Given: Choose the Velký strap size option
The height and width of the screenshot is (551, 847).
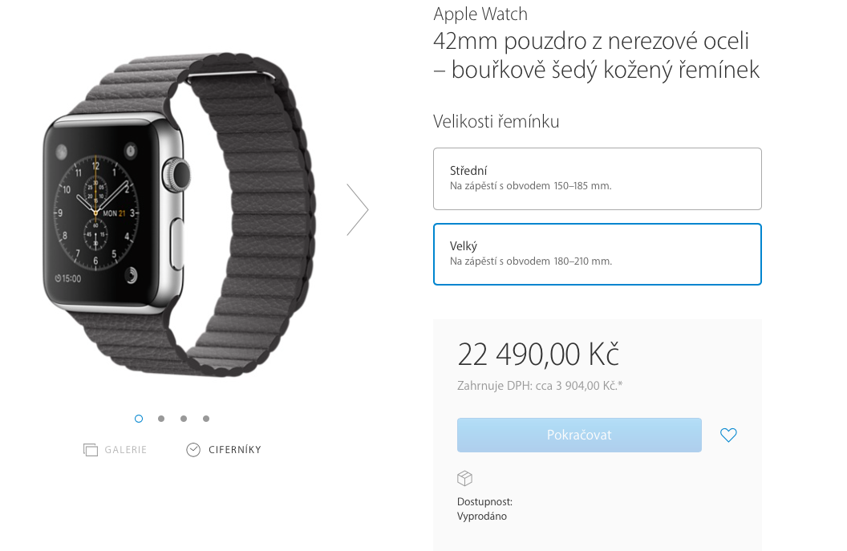Looking at the screenshot, I should click(x=598, y=254).
